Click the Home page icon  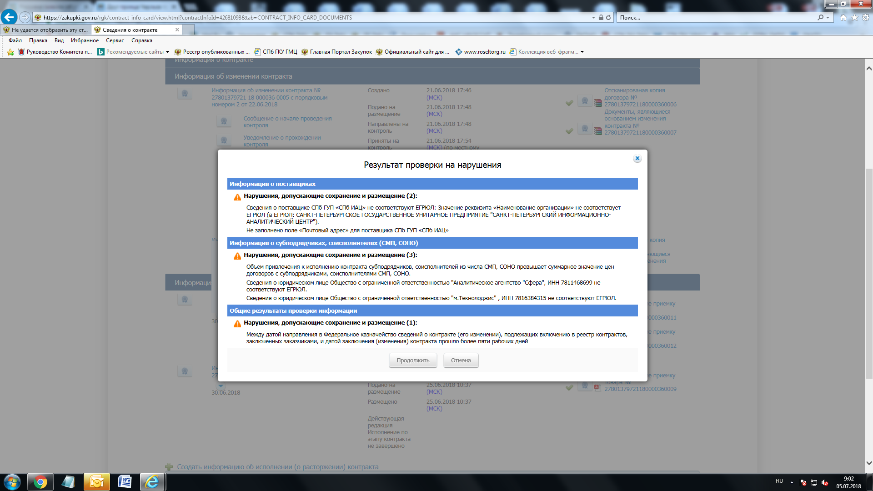point(843,17)
